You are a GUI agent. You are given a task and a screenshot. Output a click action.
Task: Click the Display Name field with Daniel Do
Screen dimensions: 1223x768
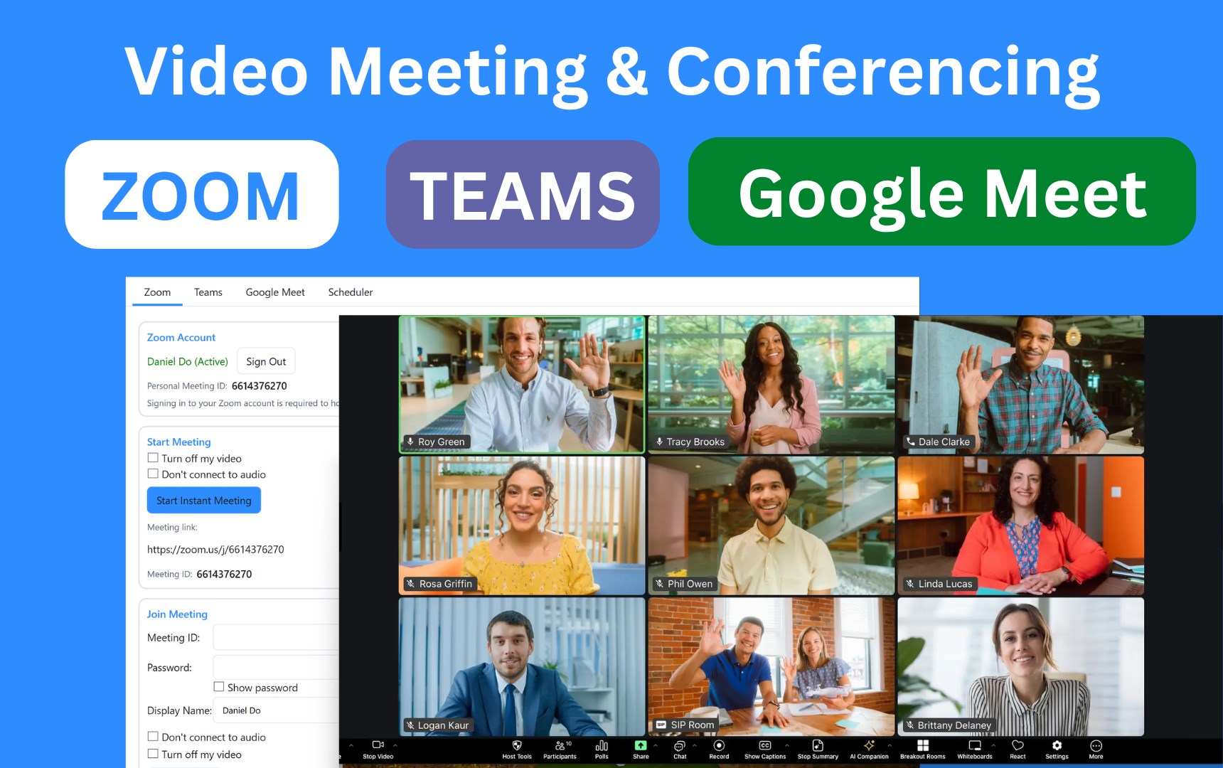(x=276, y=710)
